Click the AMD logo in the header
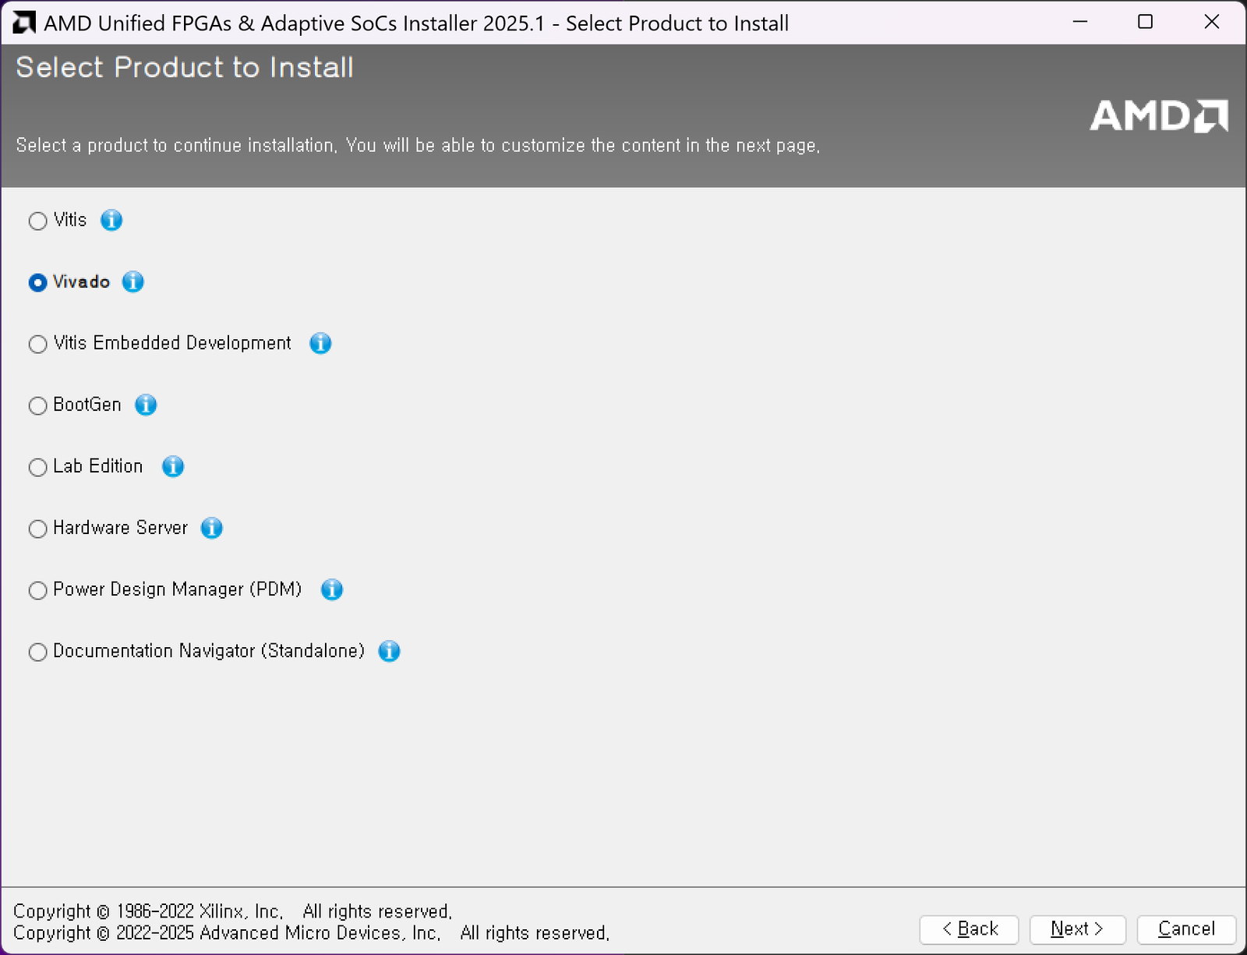This screenshot has height=955, width=1247. (1158, 116)
